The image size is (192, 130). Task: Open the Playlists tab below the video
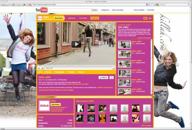tap(70, 72)
